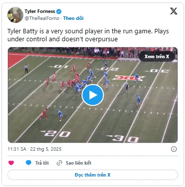Click the tweet text about Tyler Batty
185x187 pixels.
pos(88,35)
